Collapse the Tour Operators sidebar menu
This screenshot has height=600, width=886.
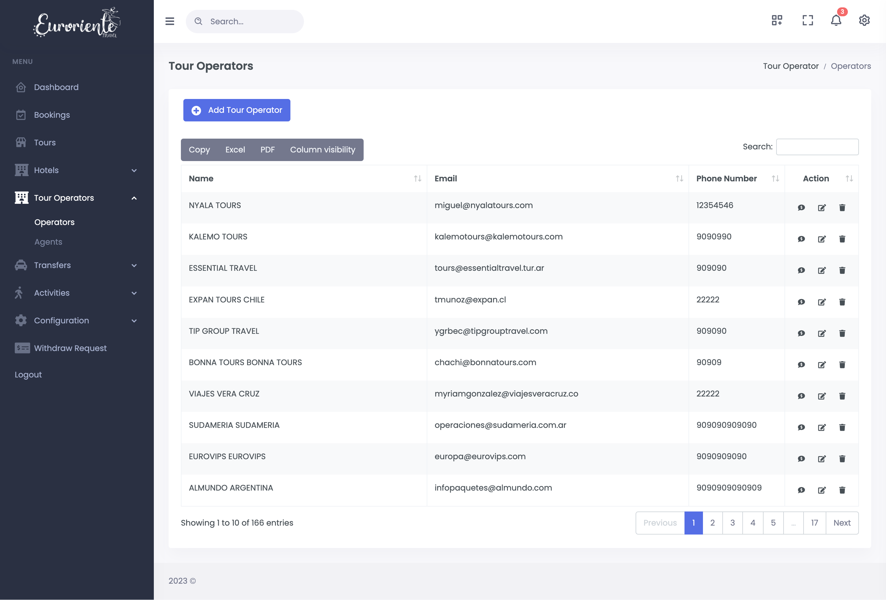click(x=76, y=198)
